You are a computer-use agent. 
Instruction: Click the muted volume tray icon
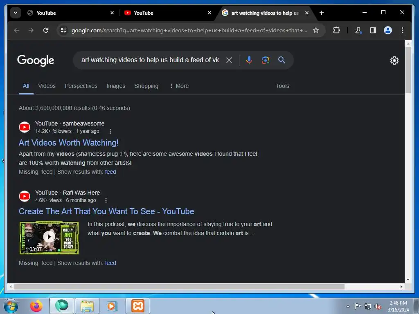point(378,306)
